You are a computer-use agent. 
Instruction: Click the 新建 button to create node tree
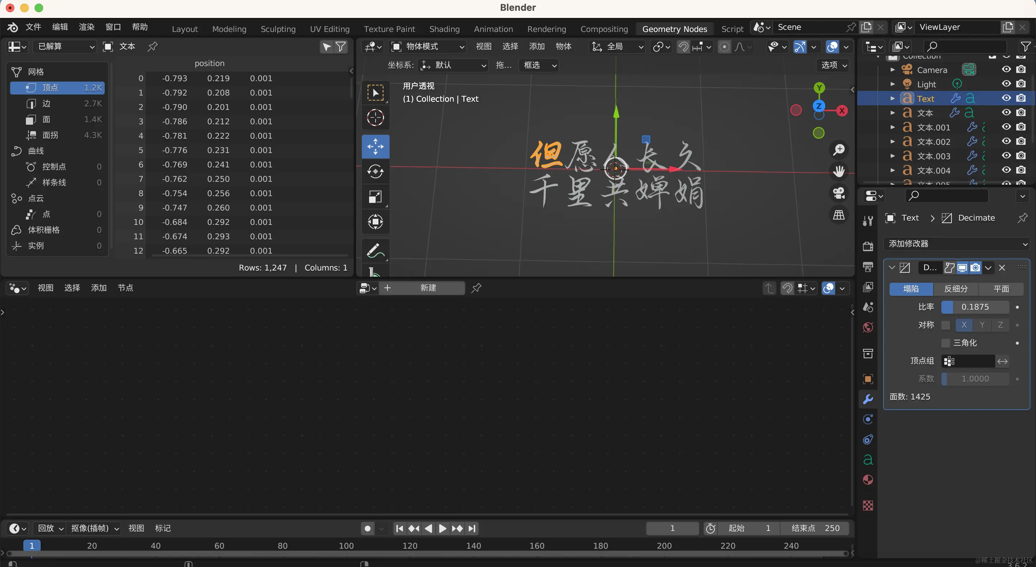428,288
